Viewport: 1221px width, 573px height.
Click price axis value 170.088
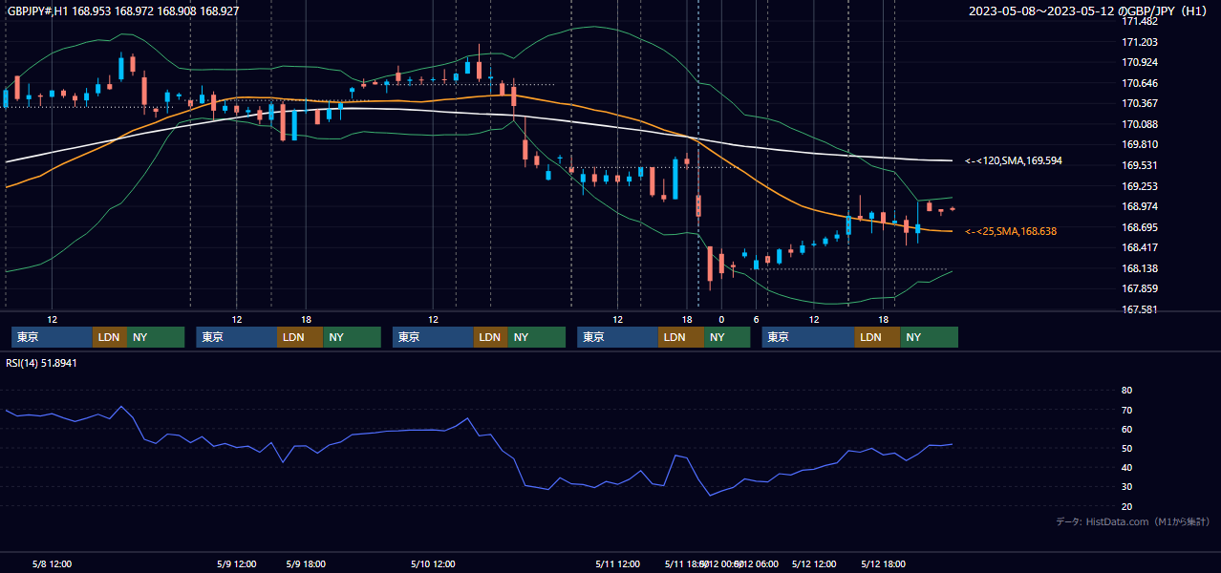(1140, 124)
